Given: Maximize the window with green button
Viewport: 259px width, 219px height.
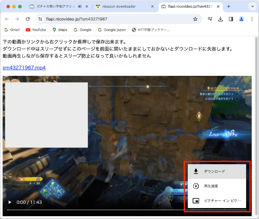Looking at the screenshot, I should click(20, 6).
